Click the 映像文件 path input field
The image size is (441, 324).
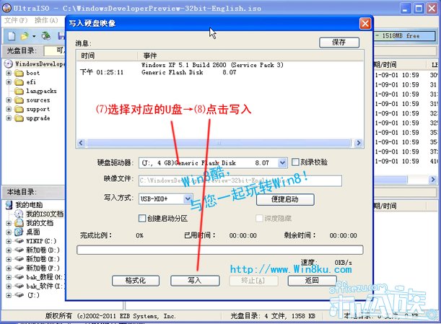240,180
